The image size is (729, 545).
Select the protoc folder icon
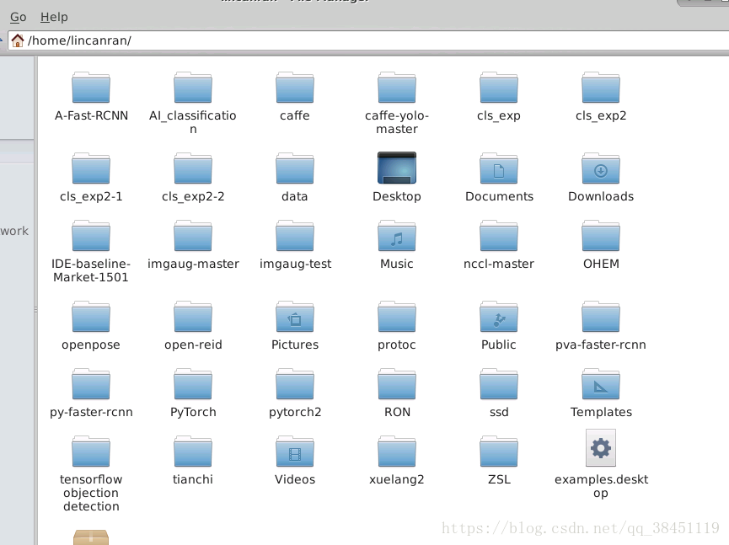click(x=397, y=317)
